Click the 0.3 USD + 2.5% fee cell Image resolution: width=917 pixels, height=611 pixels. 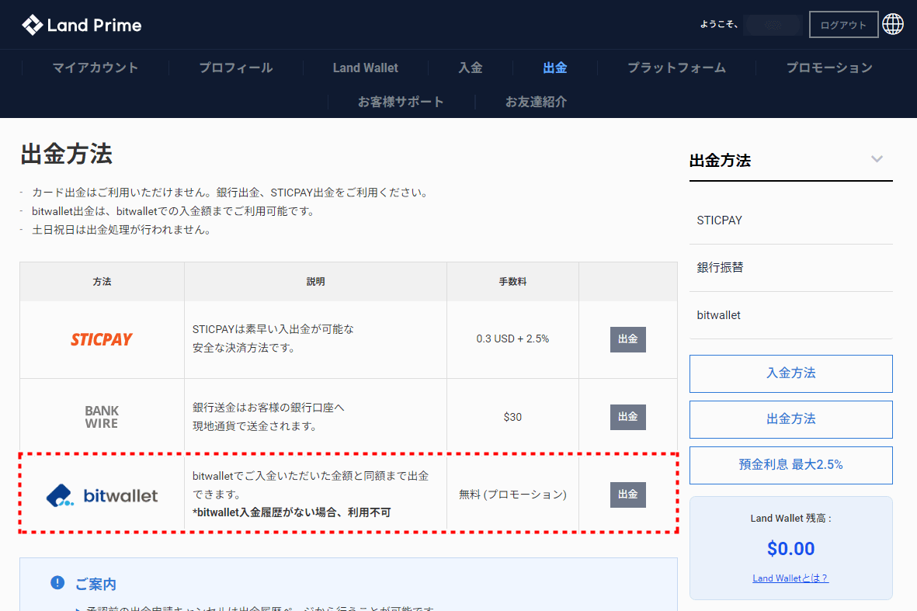(x=512, y=339)
